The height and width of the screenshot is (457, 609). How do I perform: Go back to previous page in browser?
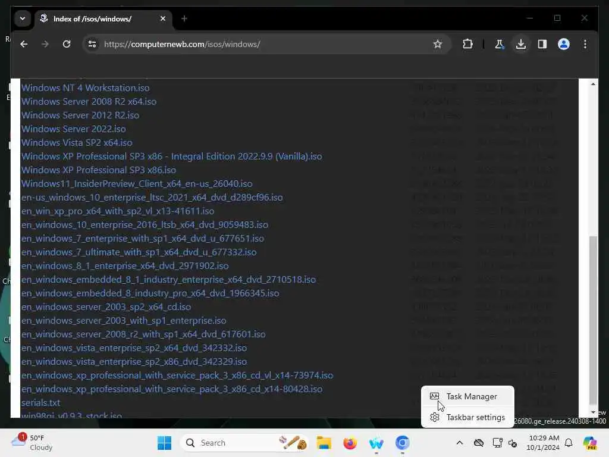[24, 44]
